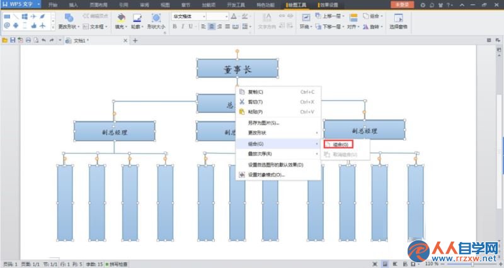Align text right
Image resolution: width=504 pixels, height=268 pixels.
219,26
